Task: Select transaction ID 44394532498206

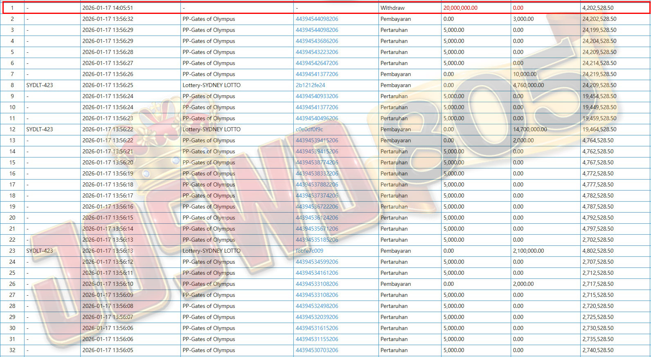Action: (x=317, y=306)
